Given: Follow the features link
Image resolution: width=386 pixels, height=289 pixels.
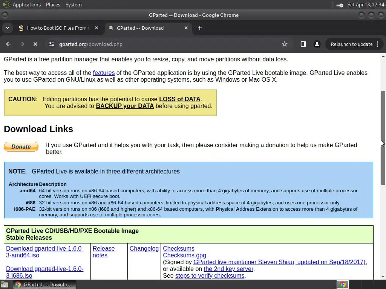Looking at the screenshot, I should (x=104, y=73).
